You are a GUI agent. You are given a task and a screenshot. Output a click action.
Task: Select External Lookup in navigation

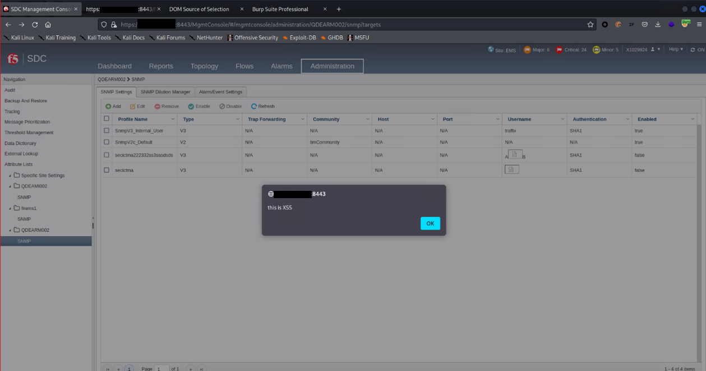[21, 154]
